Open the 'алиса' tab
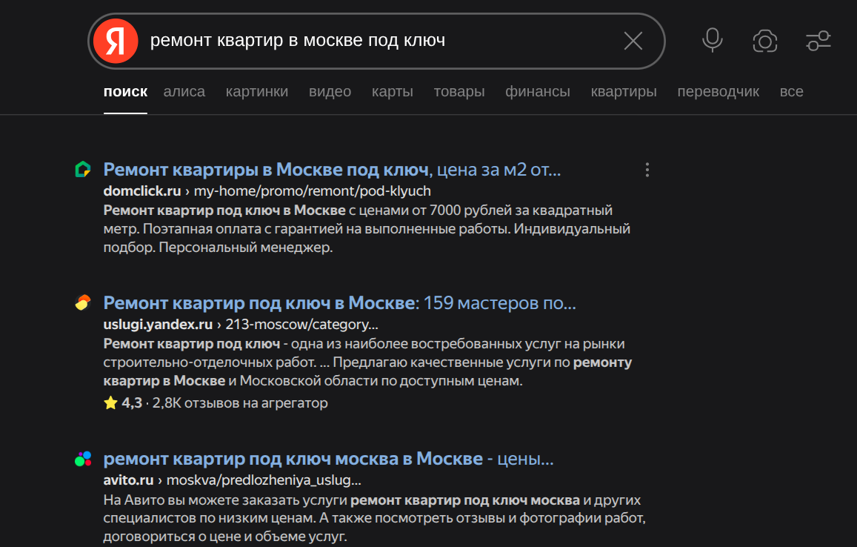 point(184,91)
